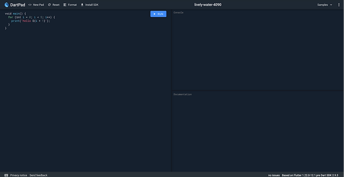Open the Samples dropdown
Image resolution: width=344 pixels, height=177 pixels.
(325, 5)
